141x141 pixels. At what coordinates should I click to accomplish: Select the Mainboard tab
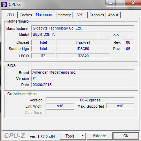(45, 15)
